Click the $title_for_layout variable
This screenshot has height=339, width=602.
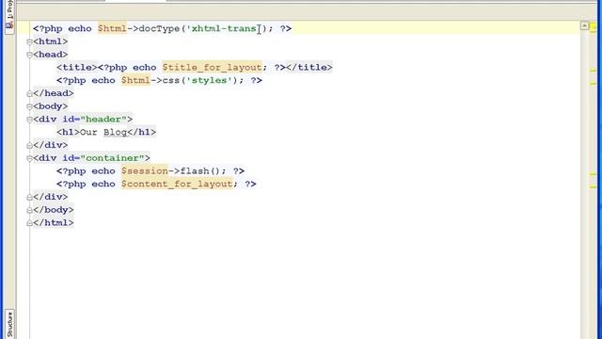tap(212, 67)
